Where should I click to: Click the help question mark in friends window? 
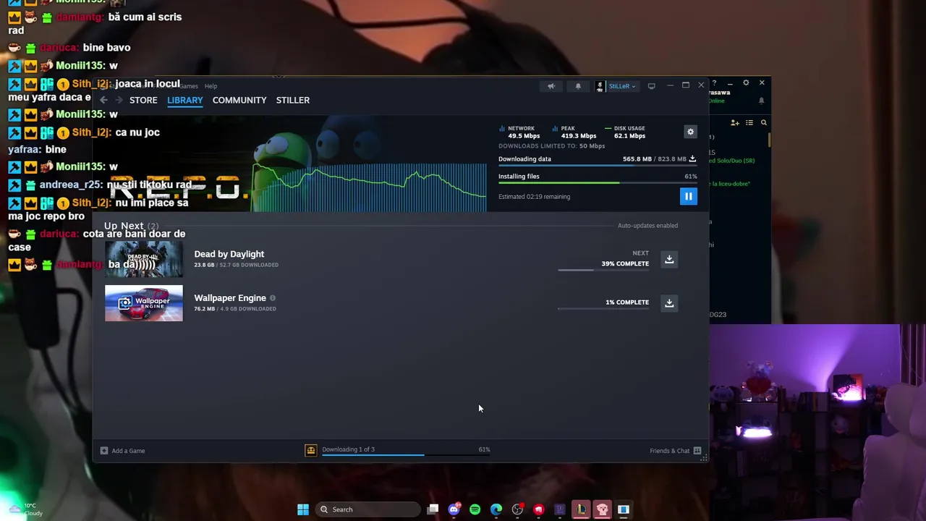click(713, 83)
